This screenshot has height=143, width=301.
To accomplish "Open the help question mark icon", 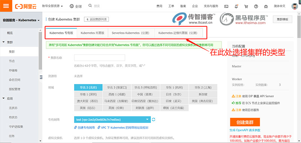I will coord(256,6).
